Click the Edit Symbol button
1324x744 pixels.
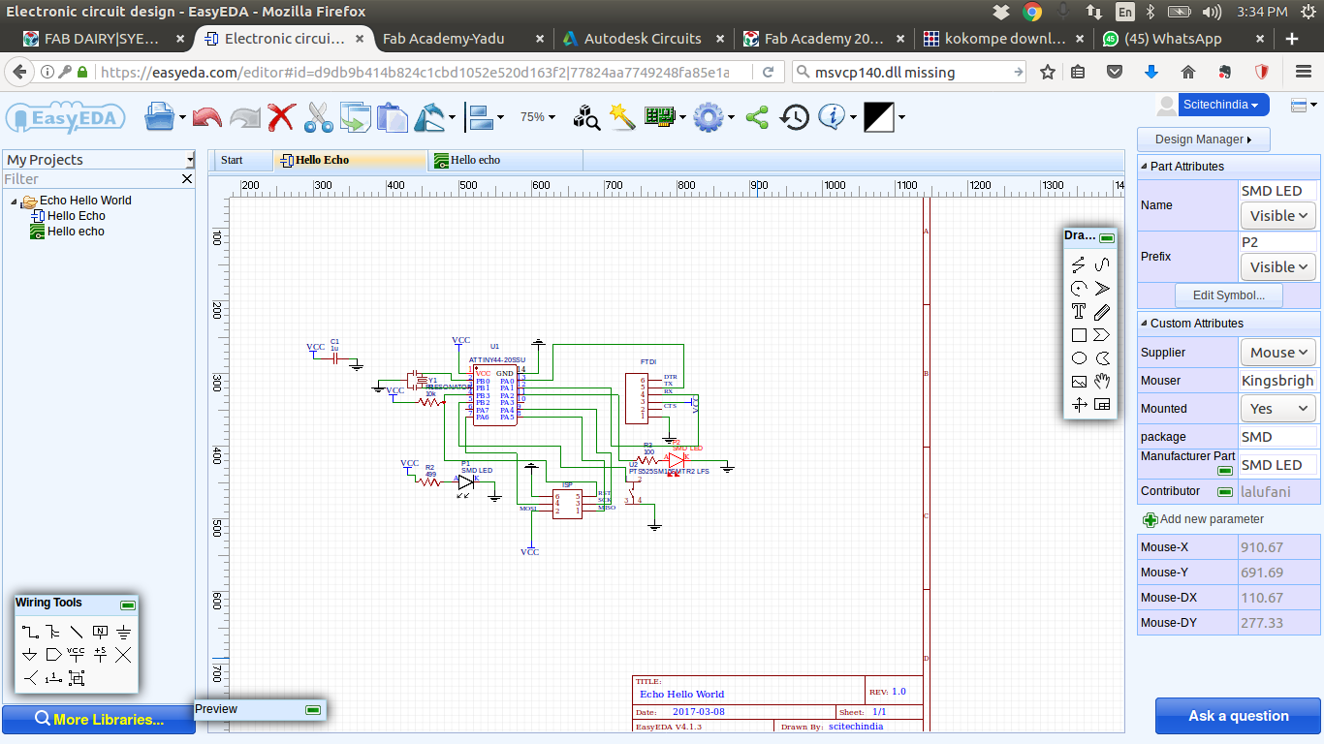1228,295
